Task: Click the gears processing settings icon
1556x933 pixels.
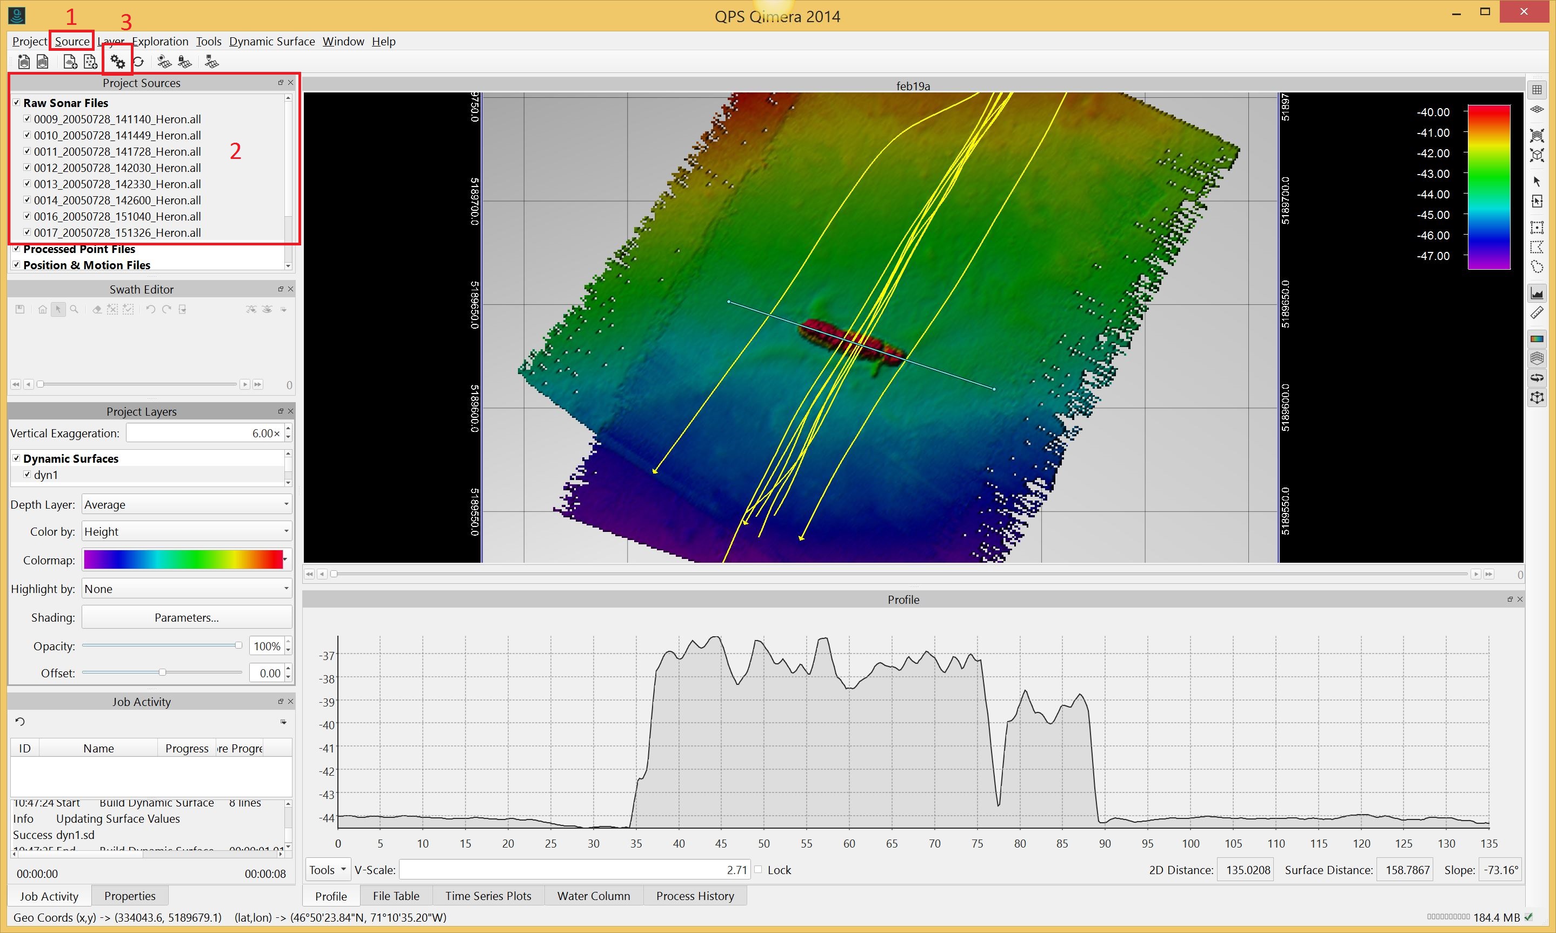Action: (117, 62)
